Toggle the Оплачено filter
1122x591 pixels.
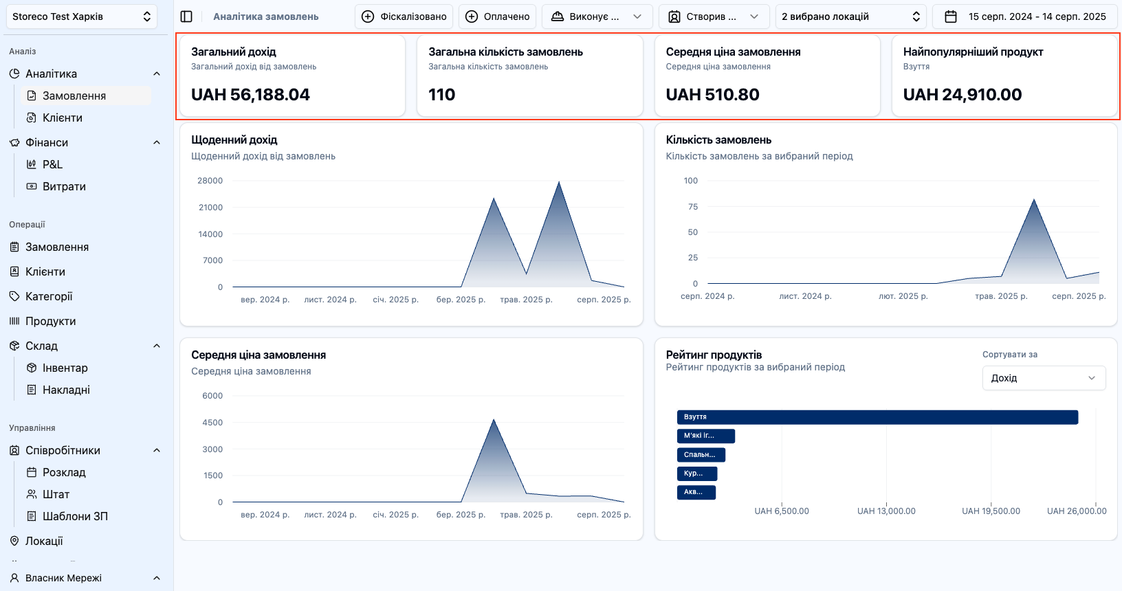498,16
